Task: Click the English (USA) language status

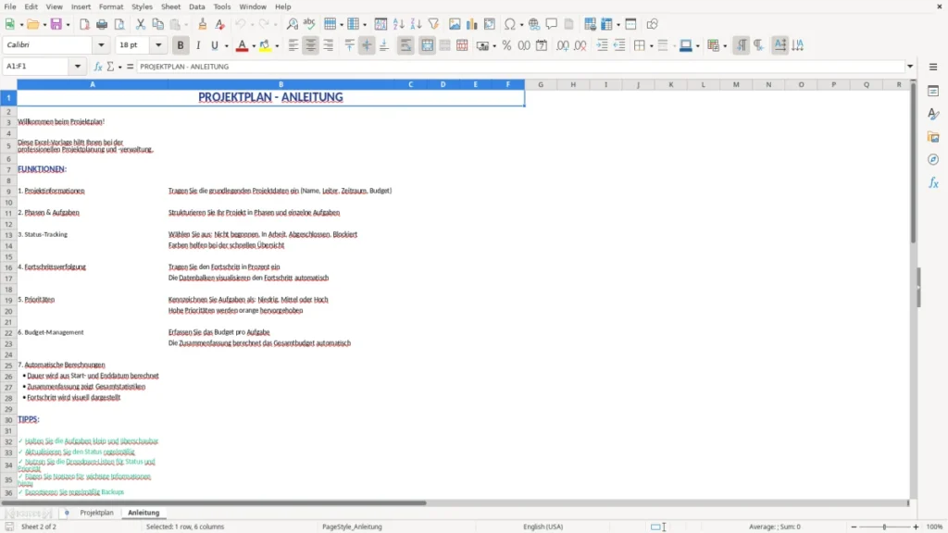Action: [x=543, y=527]
